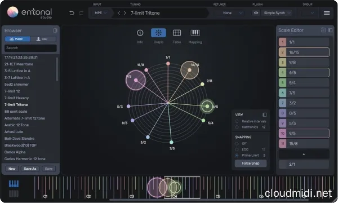
Task: Click the 3/2 node on the graph
Action: coord(148,137)
